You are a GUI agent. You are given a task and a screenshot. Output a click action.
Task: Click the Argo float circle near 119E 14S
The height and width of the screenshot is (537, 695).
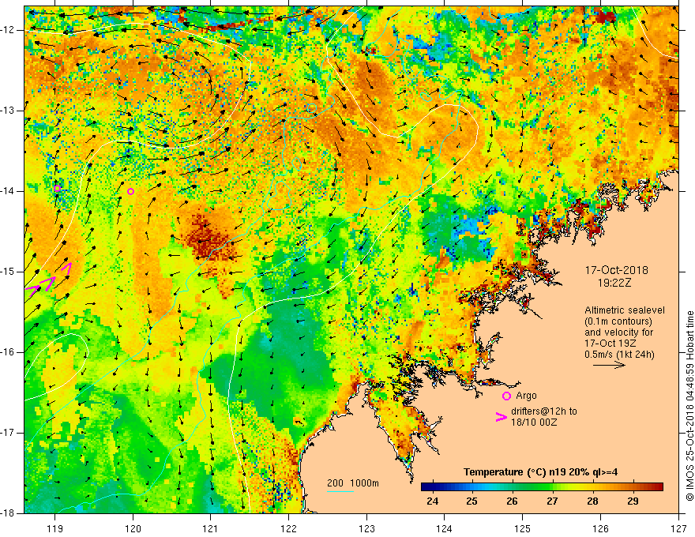pyautogui.click(x=57, y=188)
